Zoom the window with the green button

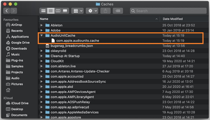tap(16, 4)
